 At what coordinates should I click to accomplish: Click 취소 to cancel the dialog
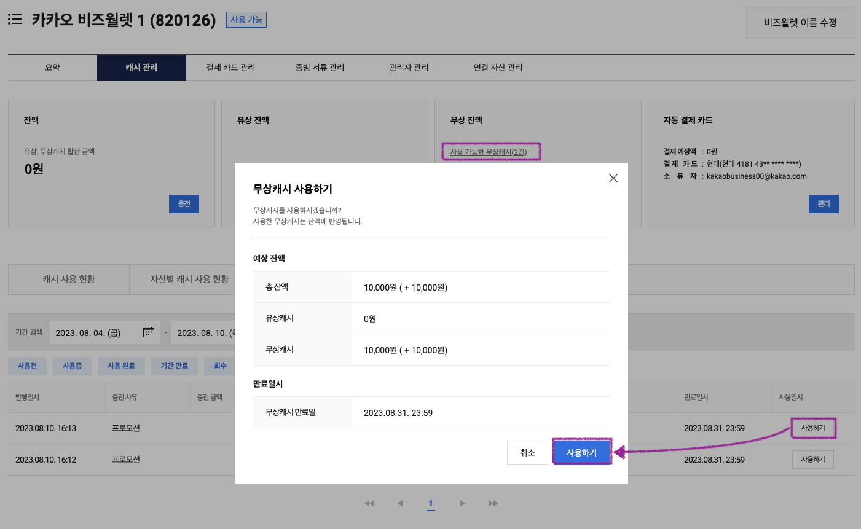coord(527,452)
